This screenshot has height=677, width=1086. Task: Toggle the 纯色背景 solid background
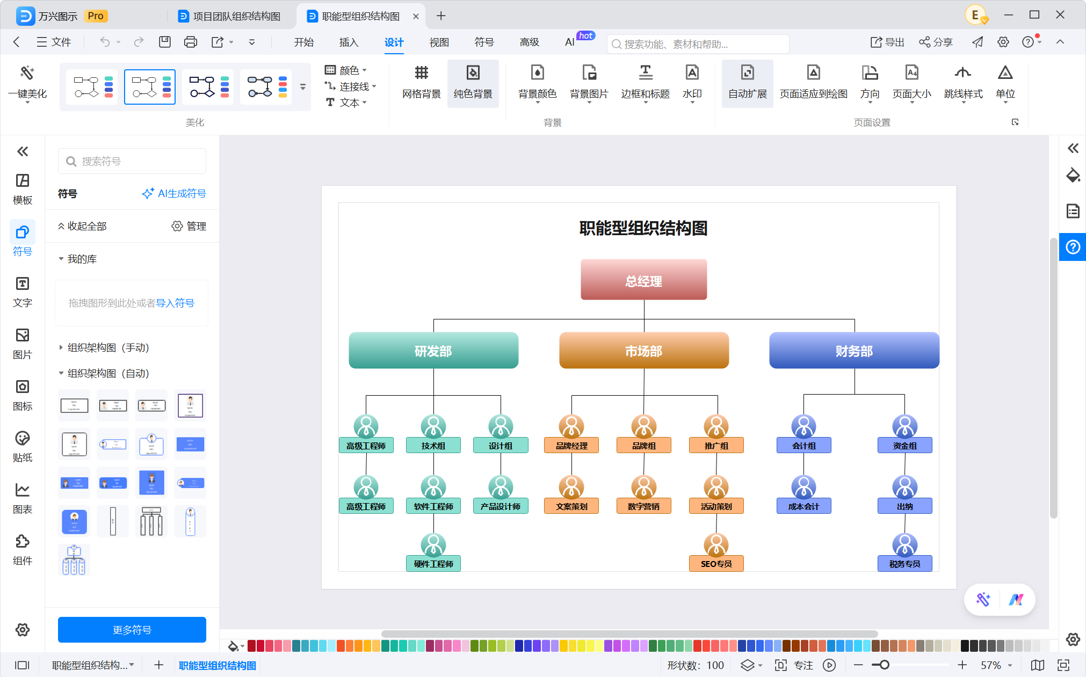[473, 83]
